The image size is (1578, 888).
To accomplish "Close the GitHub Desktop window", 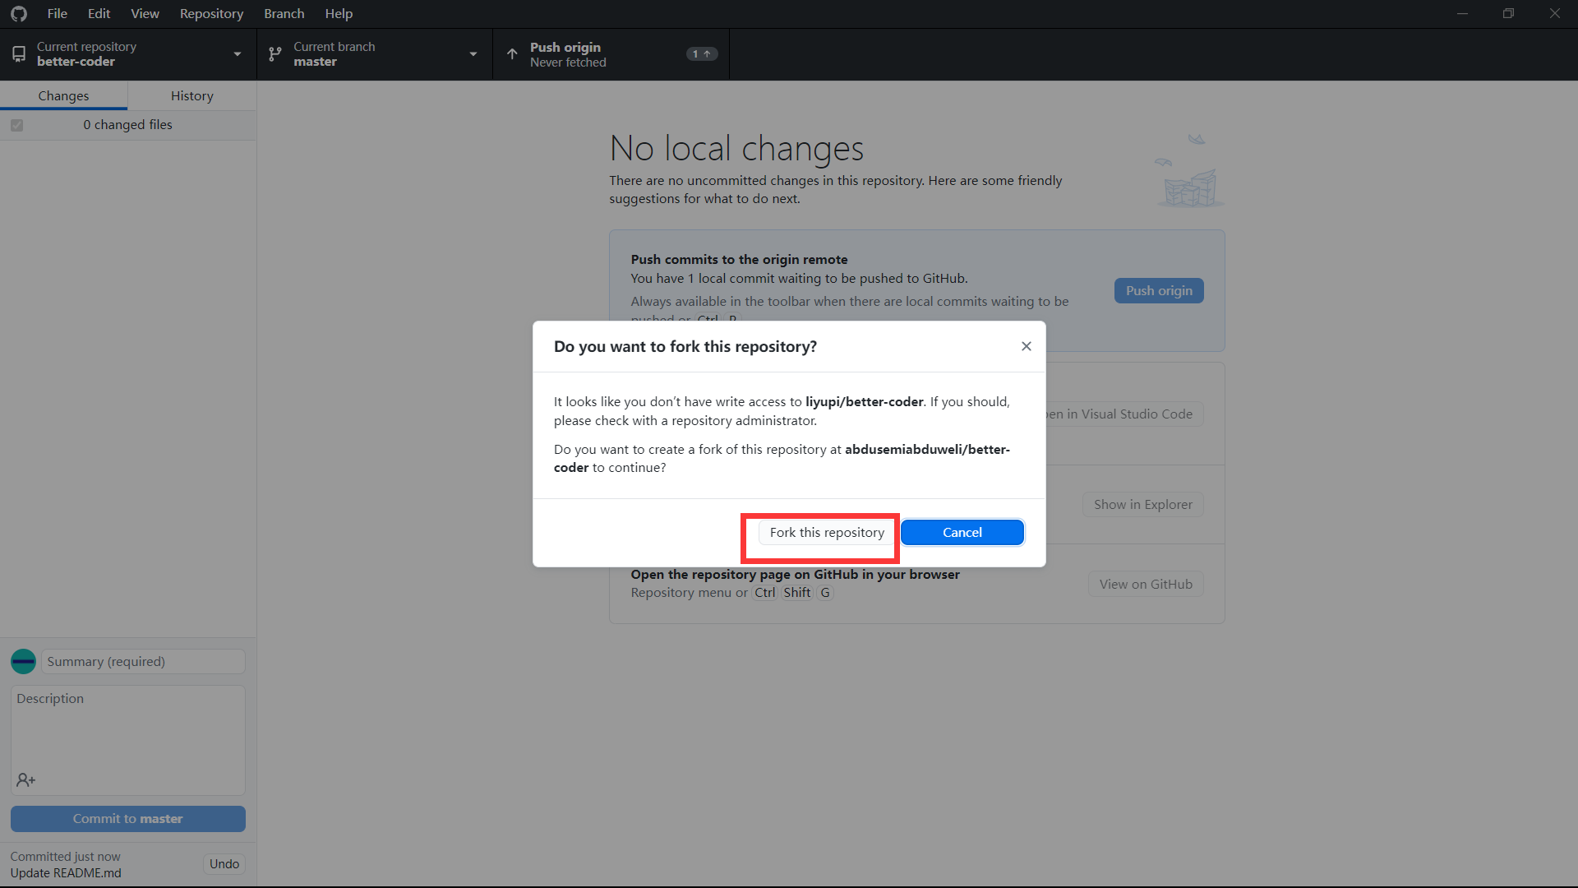I will pyautogui.click(x=1554, y=14).
